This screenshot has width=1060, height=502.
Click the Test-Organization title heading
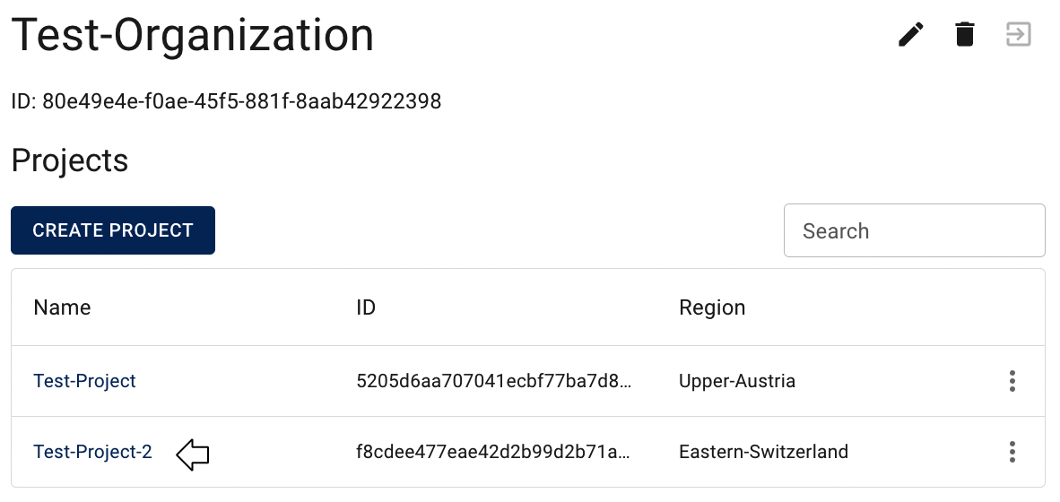coord(193,35)
